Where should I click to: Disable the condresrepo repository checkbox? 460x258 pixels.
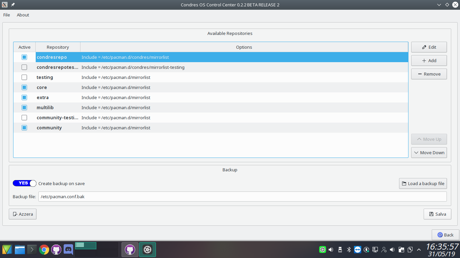click(24, 57)
